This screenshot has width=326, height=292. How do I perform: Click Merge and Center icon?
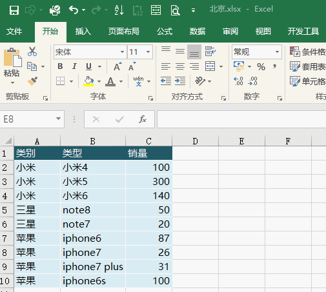[x=210, y=66]
